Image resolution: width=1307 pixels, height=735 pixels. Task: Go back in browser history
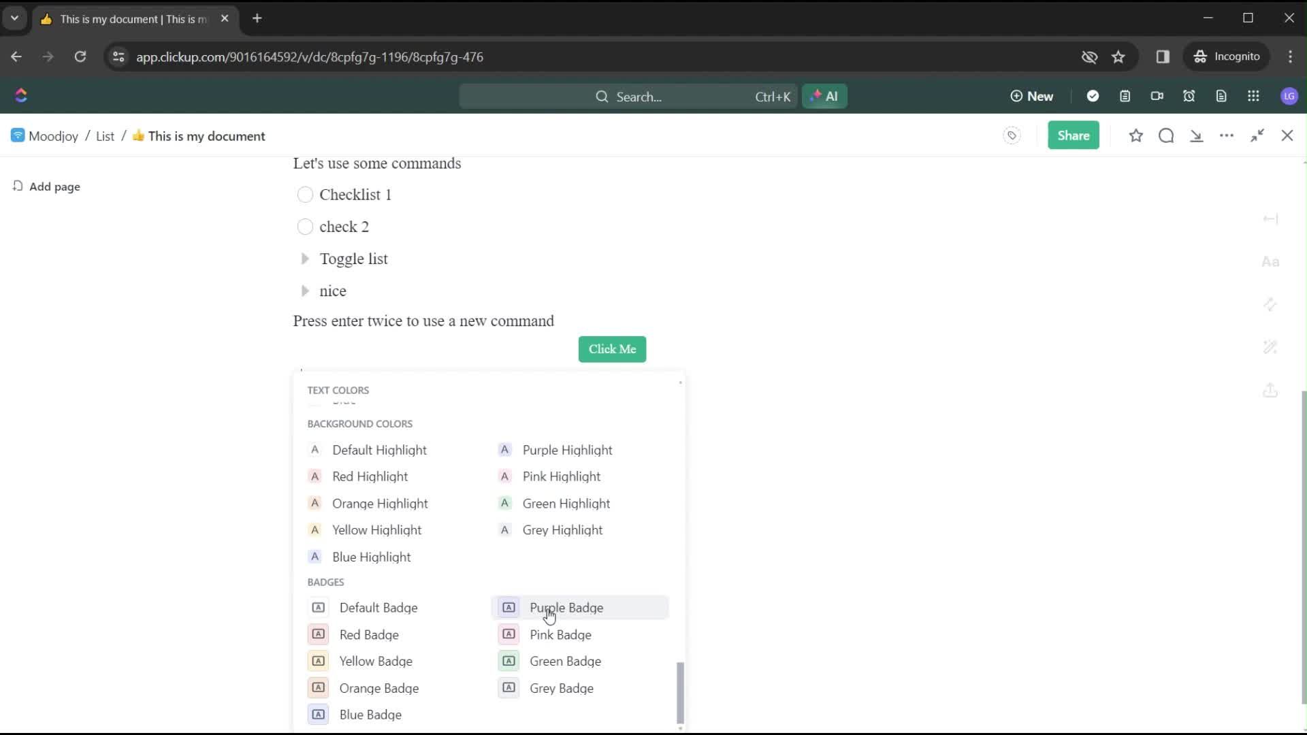(16, 57)
